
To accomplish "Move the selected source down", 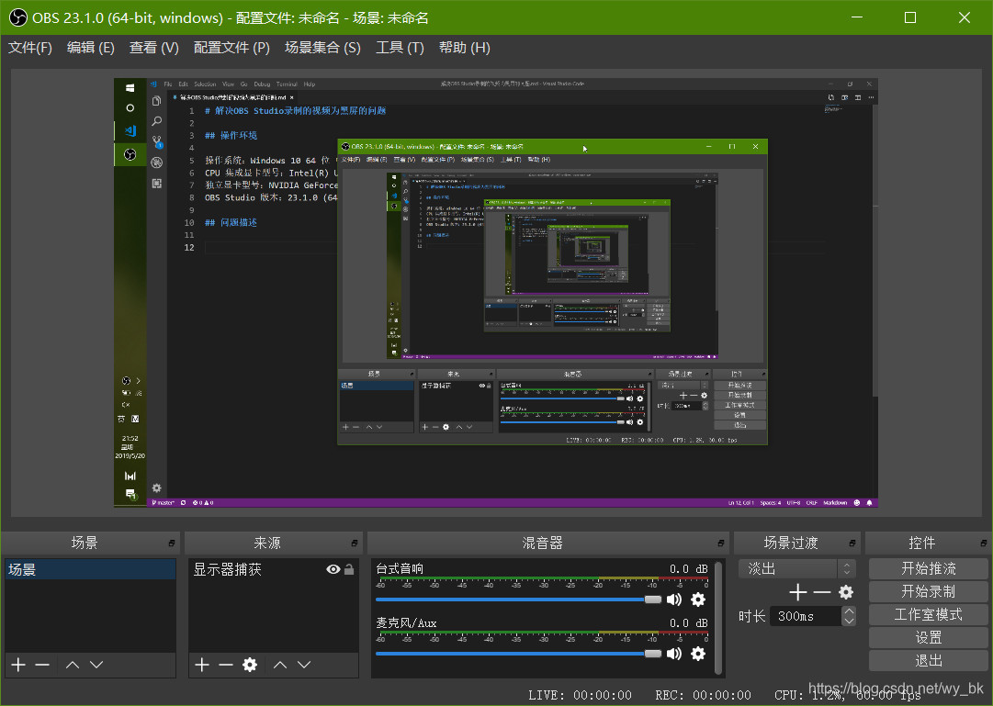I will click(304, 664).
